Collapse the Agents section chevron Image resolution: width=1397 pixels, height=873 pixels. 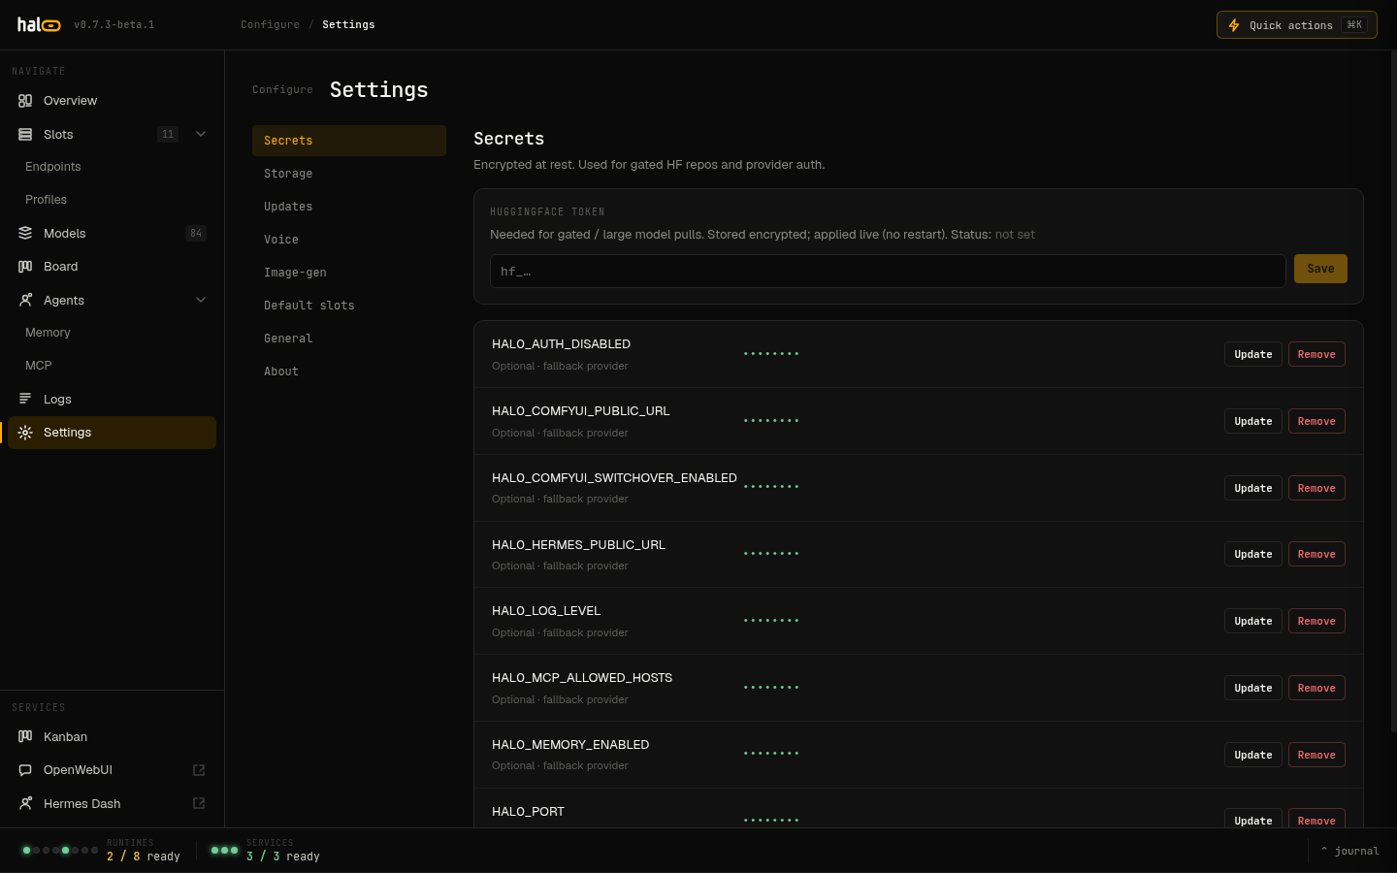tap(201, 301)
